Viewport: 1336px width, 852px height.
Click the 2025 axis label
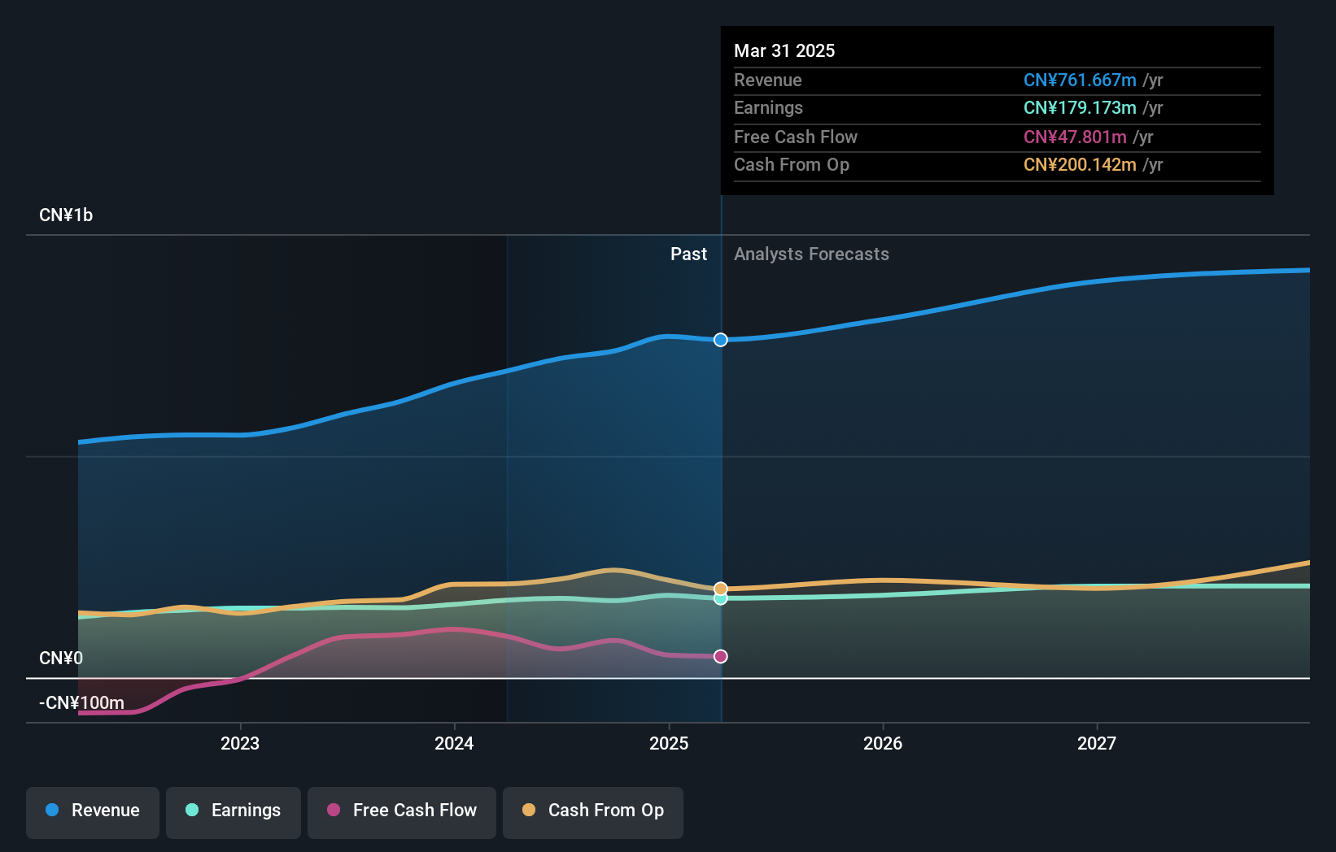[669, 743]
